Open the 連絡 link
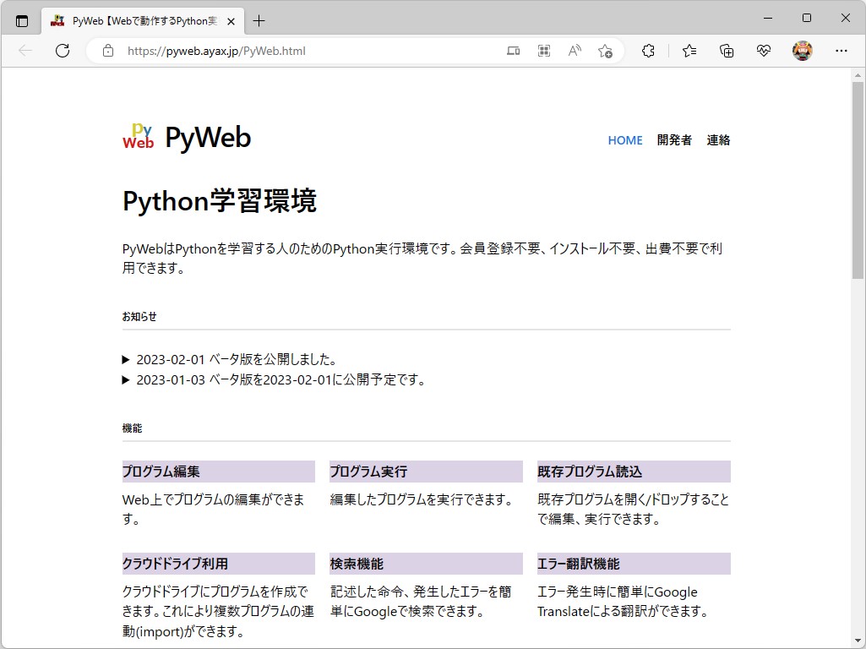866x649 pixels. click(x=718, y=140)
